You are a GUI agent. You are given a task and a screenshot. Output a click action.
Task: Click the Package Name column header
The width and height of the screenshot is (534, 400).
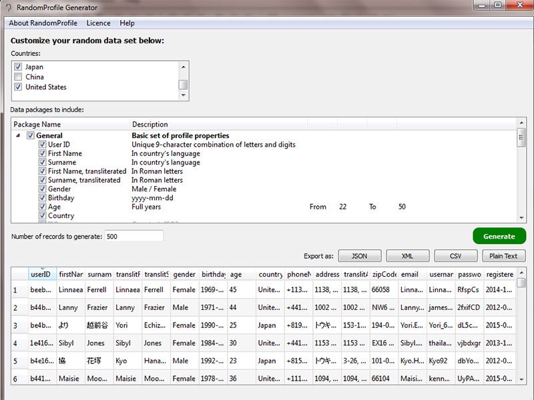(70, 124)
